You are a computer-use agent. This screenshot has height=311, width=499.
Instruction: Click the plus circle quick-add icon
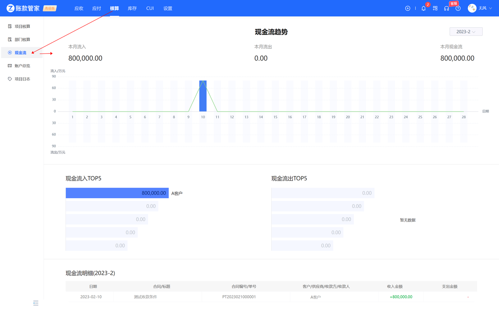tap(407, 8)
